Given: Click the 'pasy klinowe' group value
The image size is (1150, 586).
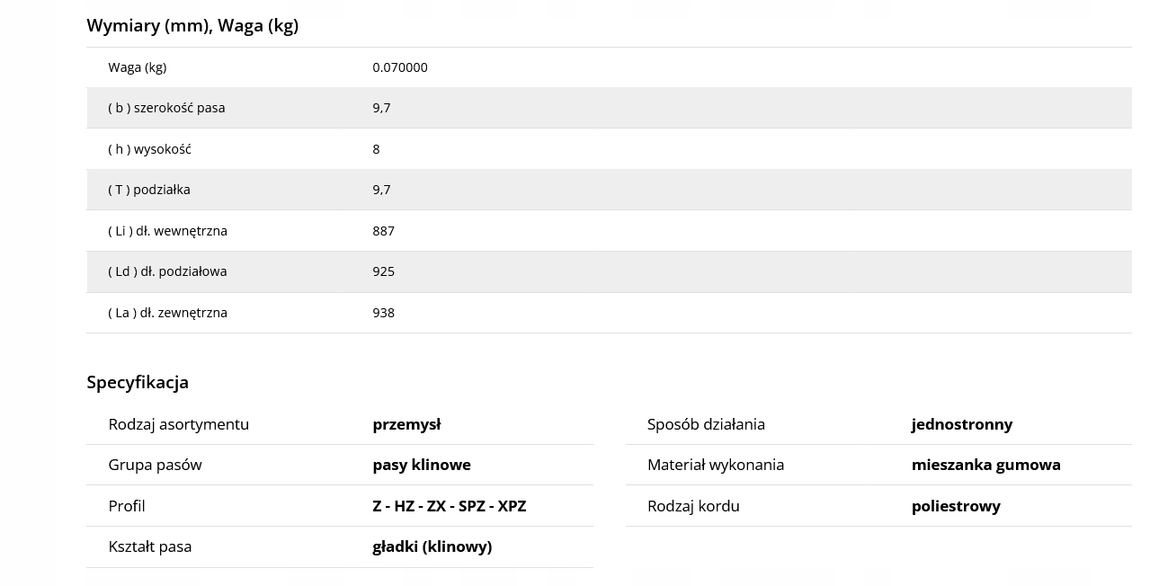Looking at the screenshot, I should pos(422,465).
